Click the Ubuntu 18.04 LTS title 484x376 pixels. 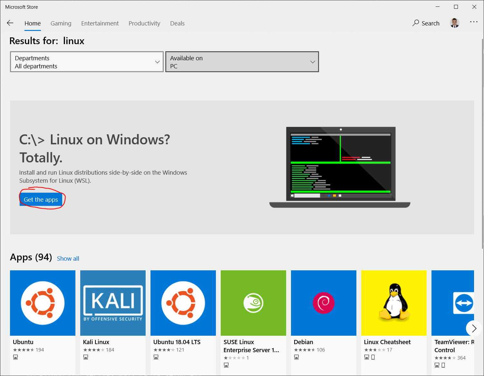[177, 342]
